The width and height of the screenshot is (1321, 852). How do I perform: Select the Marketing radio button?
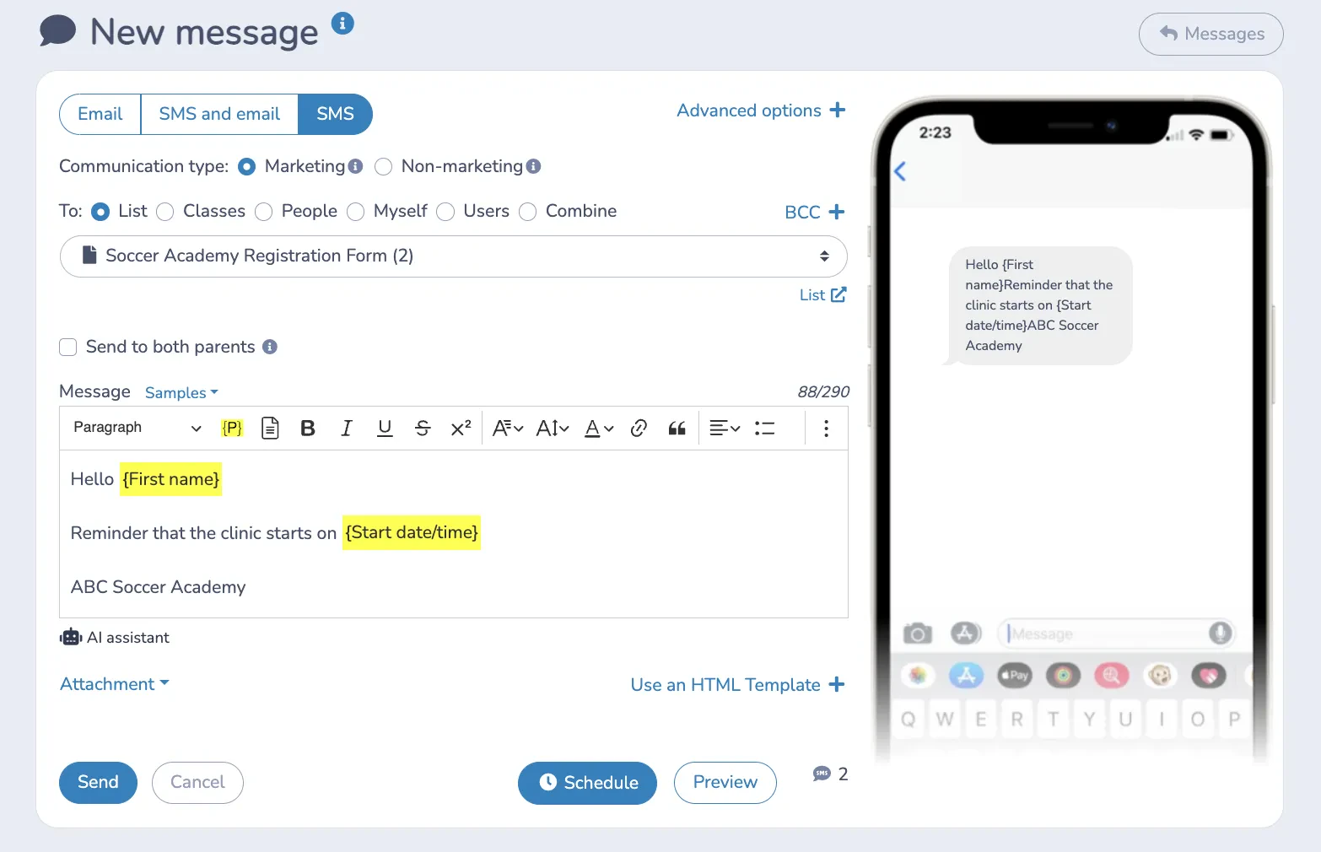[x=247, y=167]
